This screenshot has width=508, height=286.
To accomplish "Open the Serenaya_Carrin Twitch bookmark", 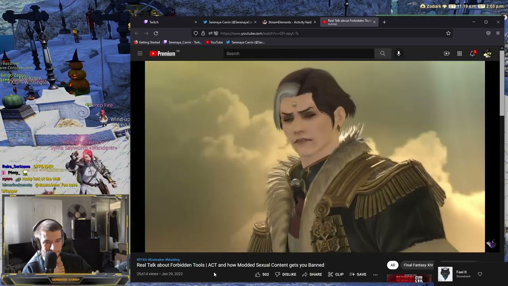I will 183,42.
